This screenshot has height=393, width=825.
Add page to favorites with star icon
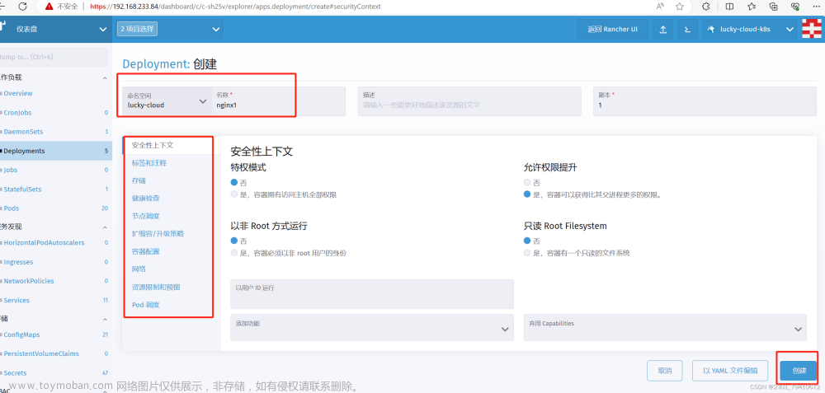point(680,7)
